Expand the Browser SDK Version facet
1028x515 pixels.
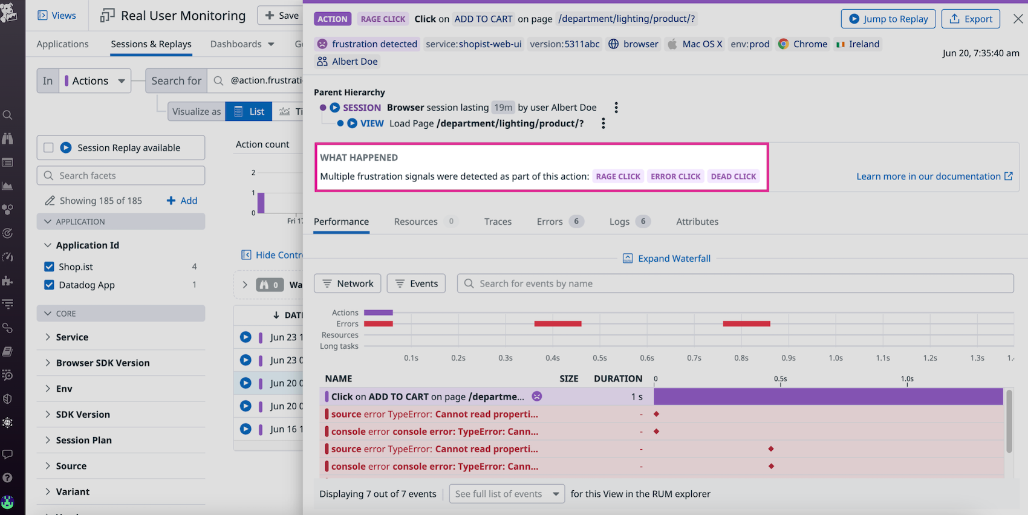tap(103, 363)
